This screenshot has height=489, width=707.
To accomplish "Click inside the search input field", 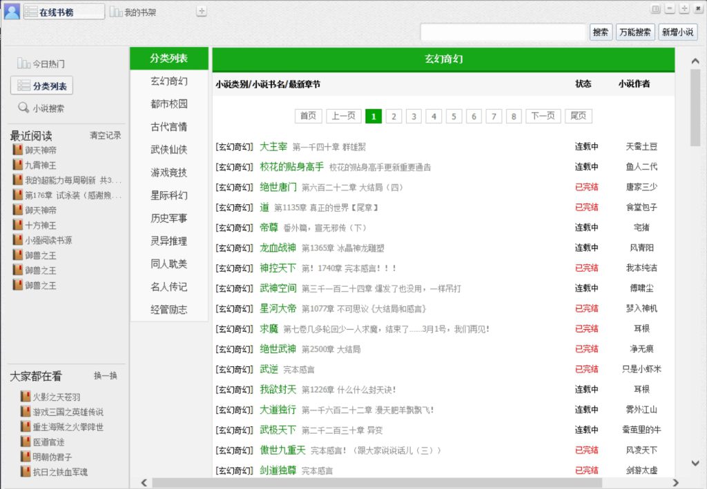I will 504,32.
